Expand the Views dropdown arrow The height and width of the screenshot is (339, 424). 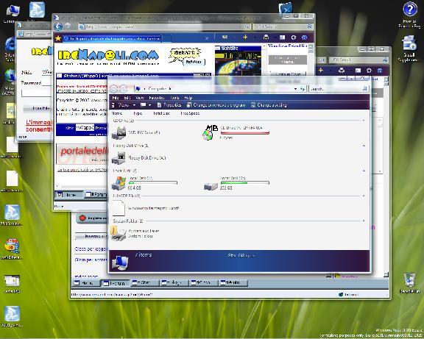tap(134, 105)
